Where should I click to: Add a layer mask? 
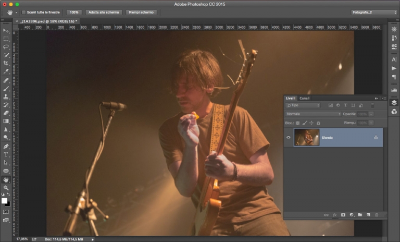(x=343, y=215)
